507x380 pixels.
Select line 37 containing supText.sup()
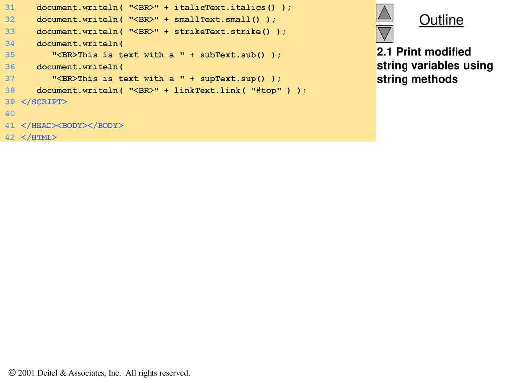click(166, 79)
